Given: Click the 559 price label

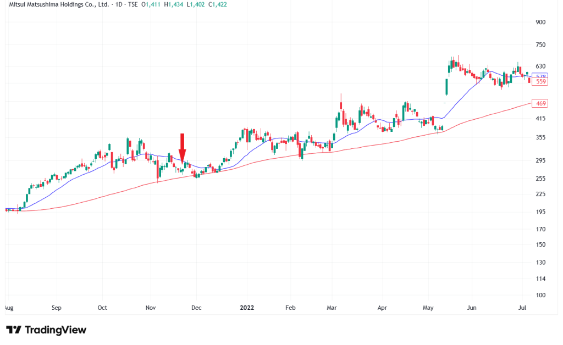Looking at the screenshot, I should [540, 82].
